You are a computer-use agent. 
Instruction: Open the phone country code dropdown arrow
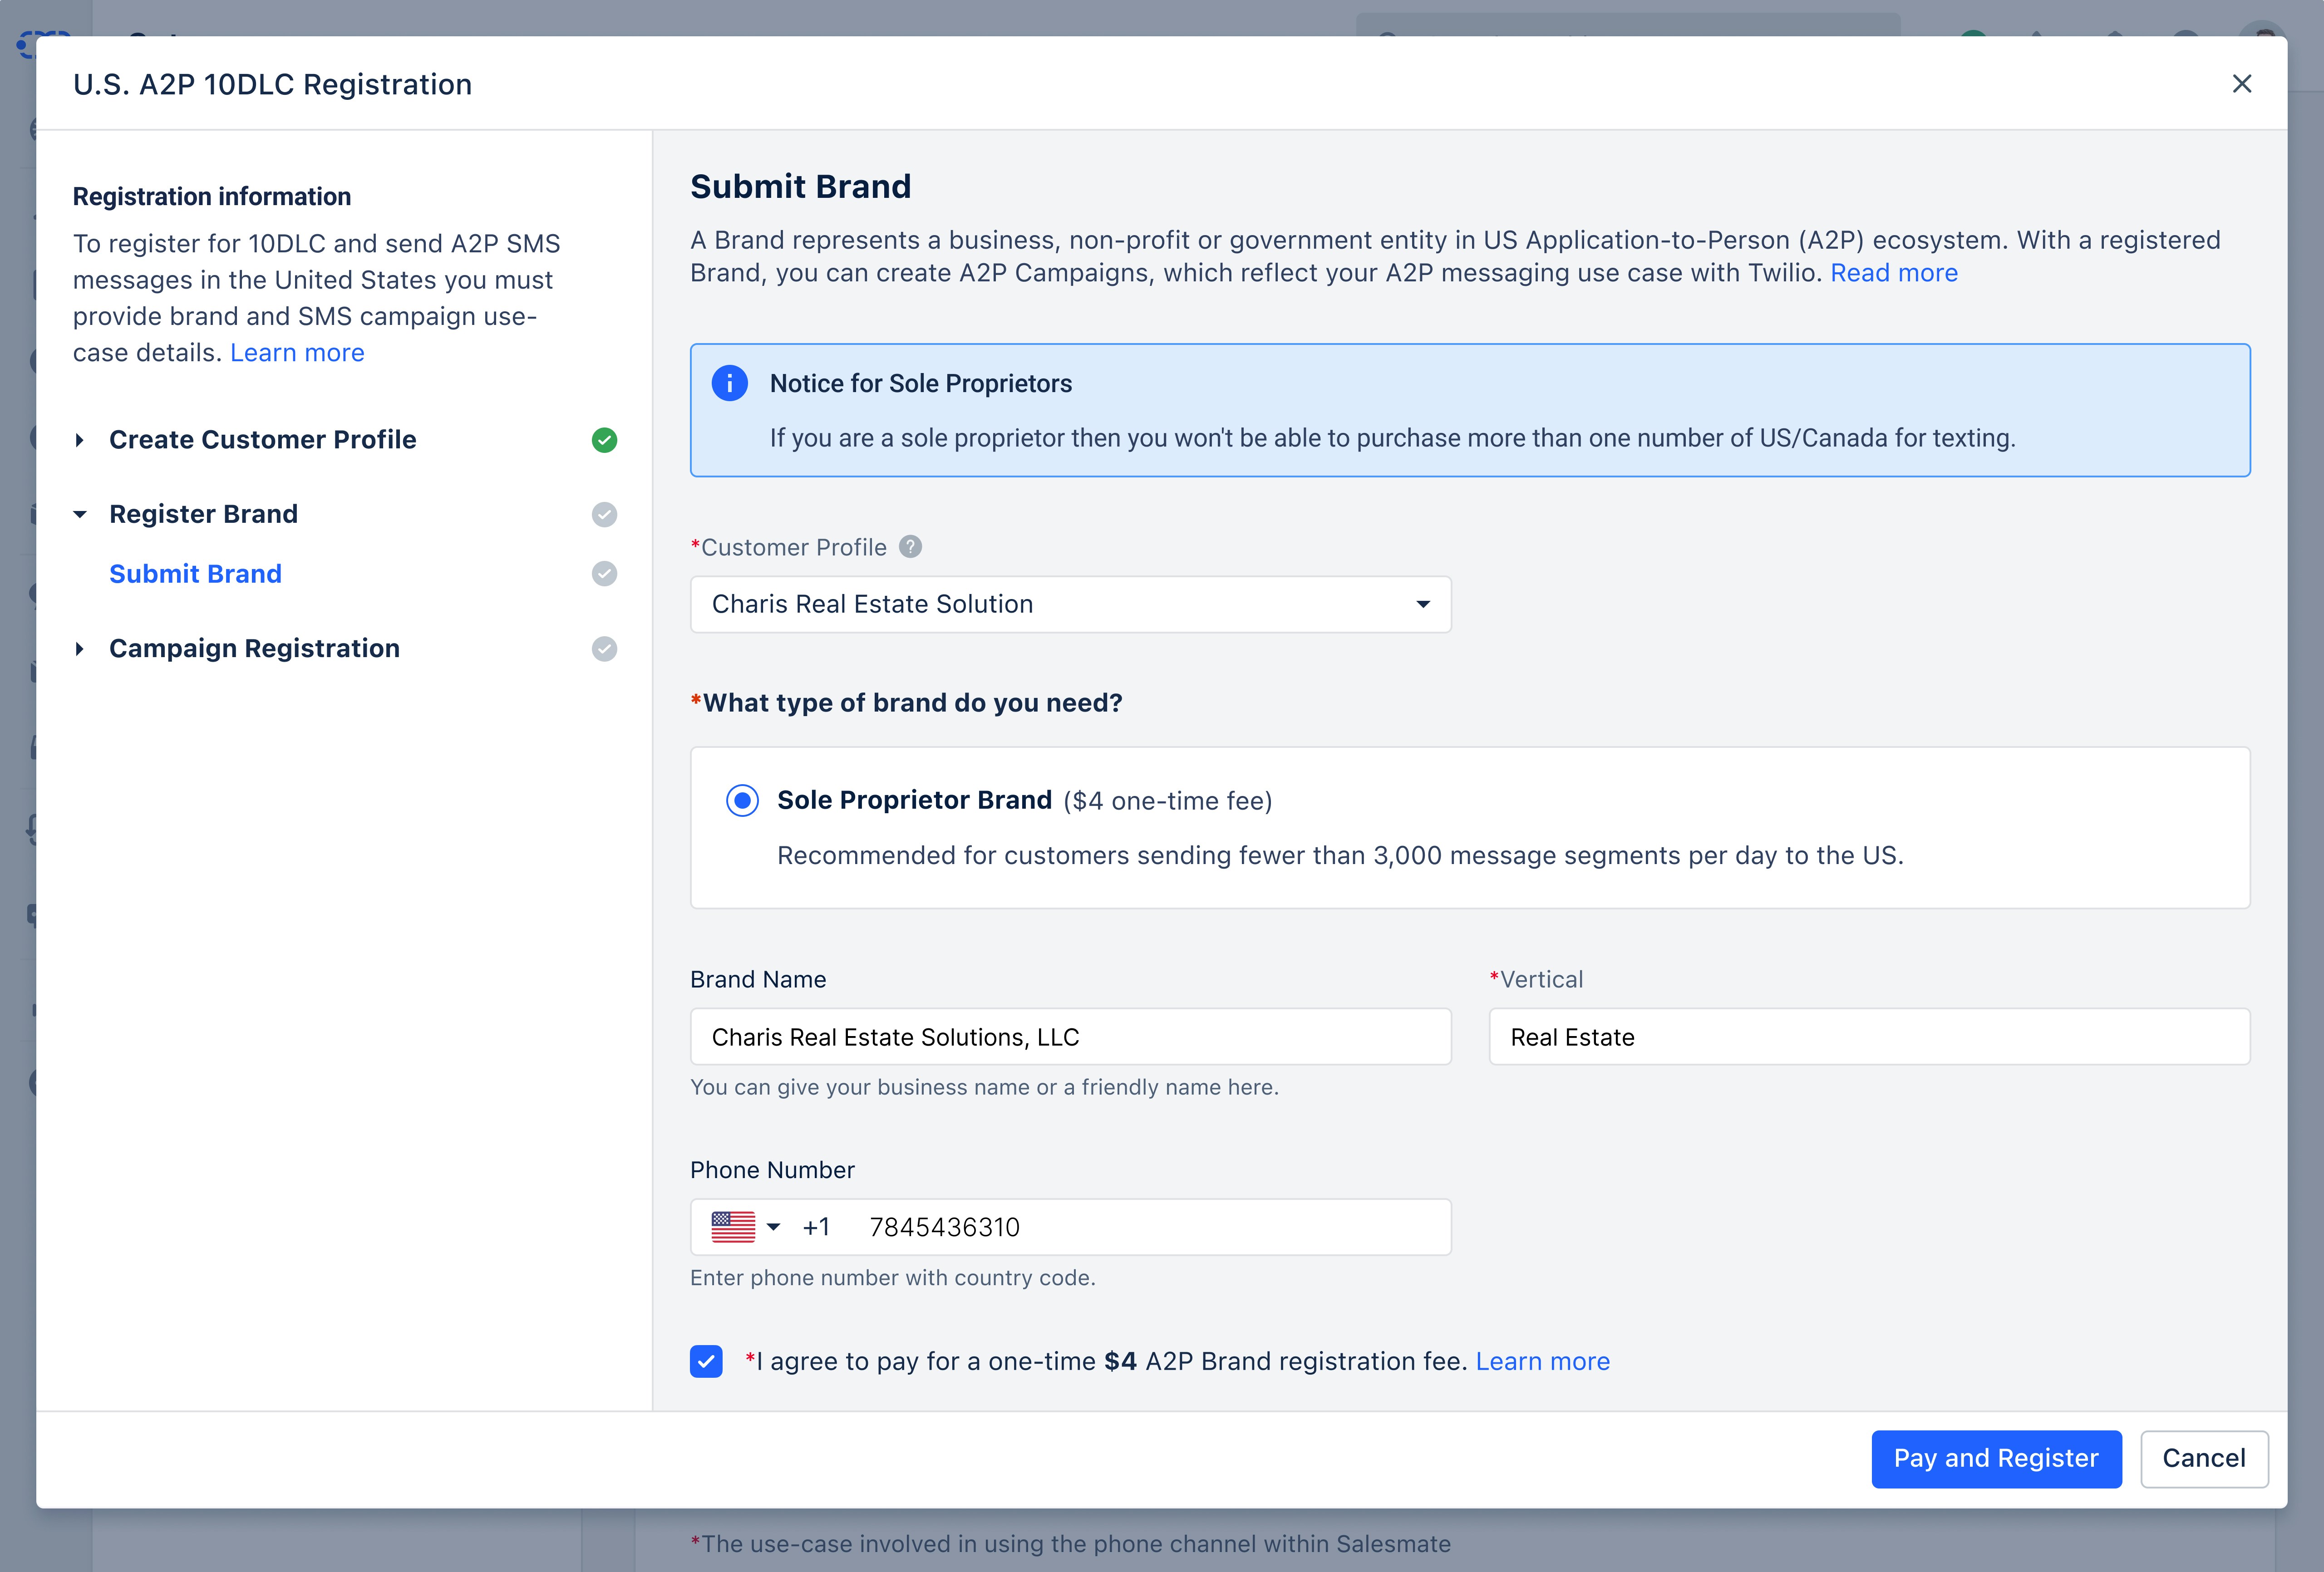[x=773, y=1227]
